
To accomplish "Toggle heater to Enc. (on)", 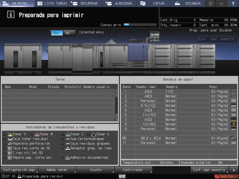I will [56, 33].
